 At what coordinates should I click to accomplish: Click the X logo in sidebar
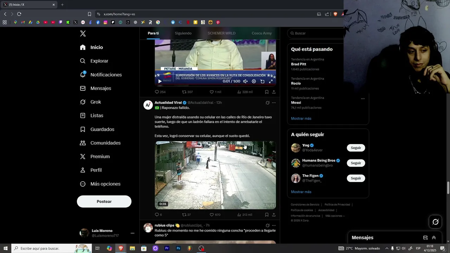83,34
